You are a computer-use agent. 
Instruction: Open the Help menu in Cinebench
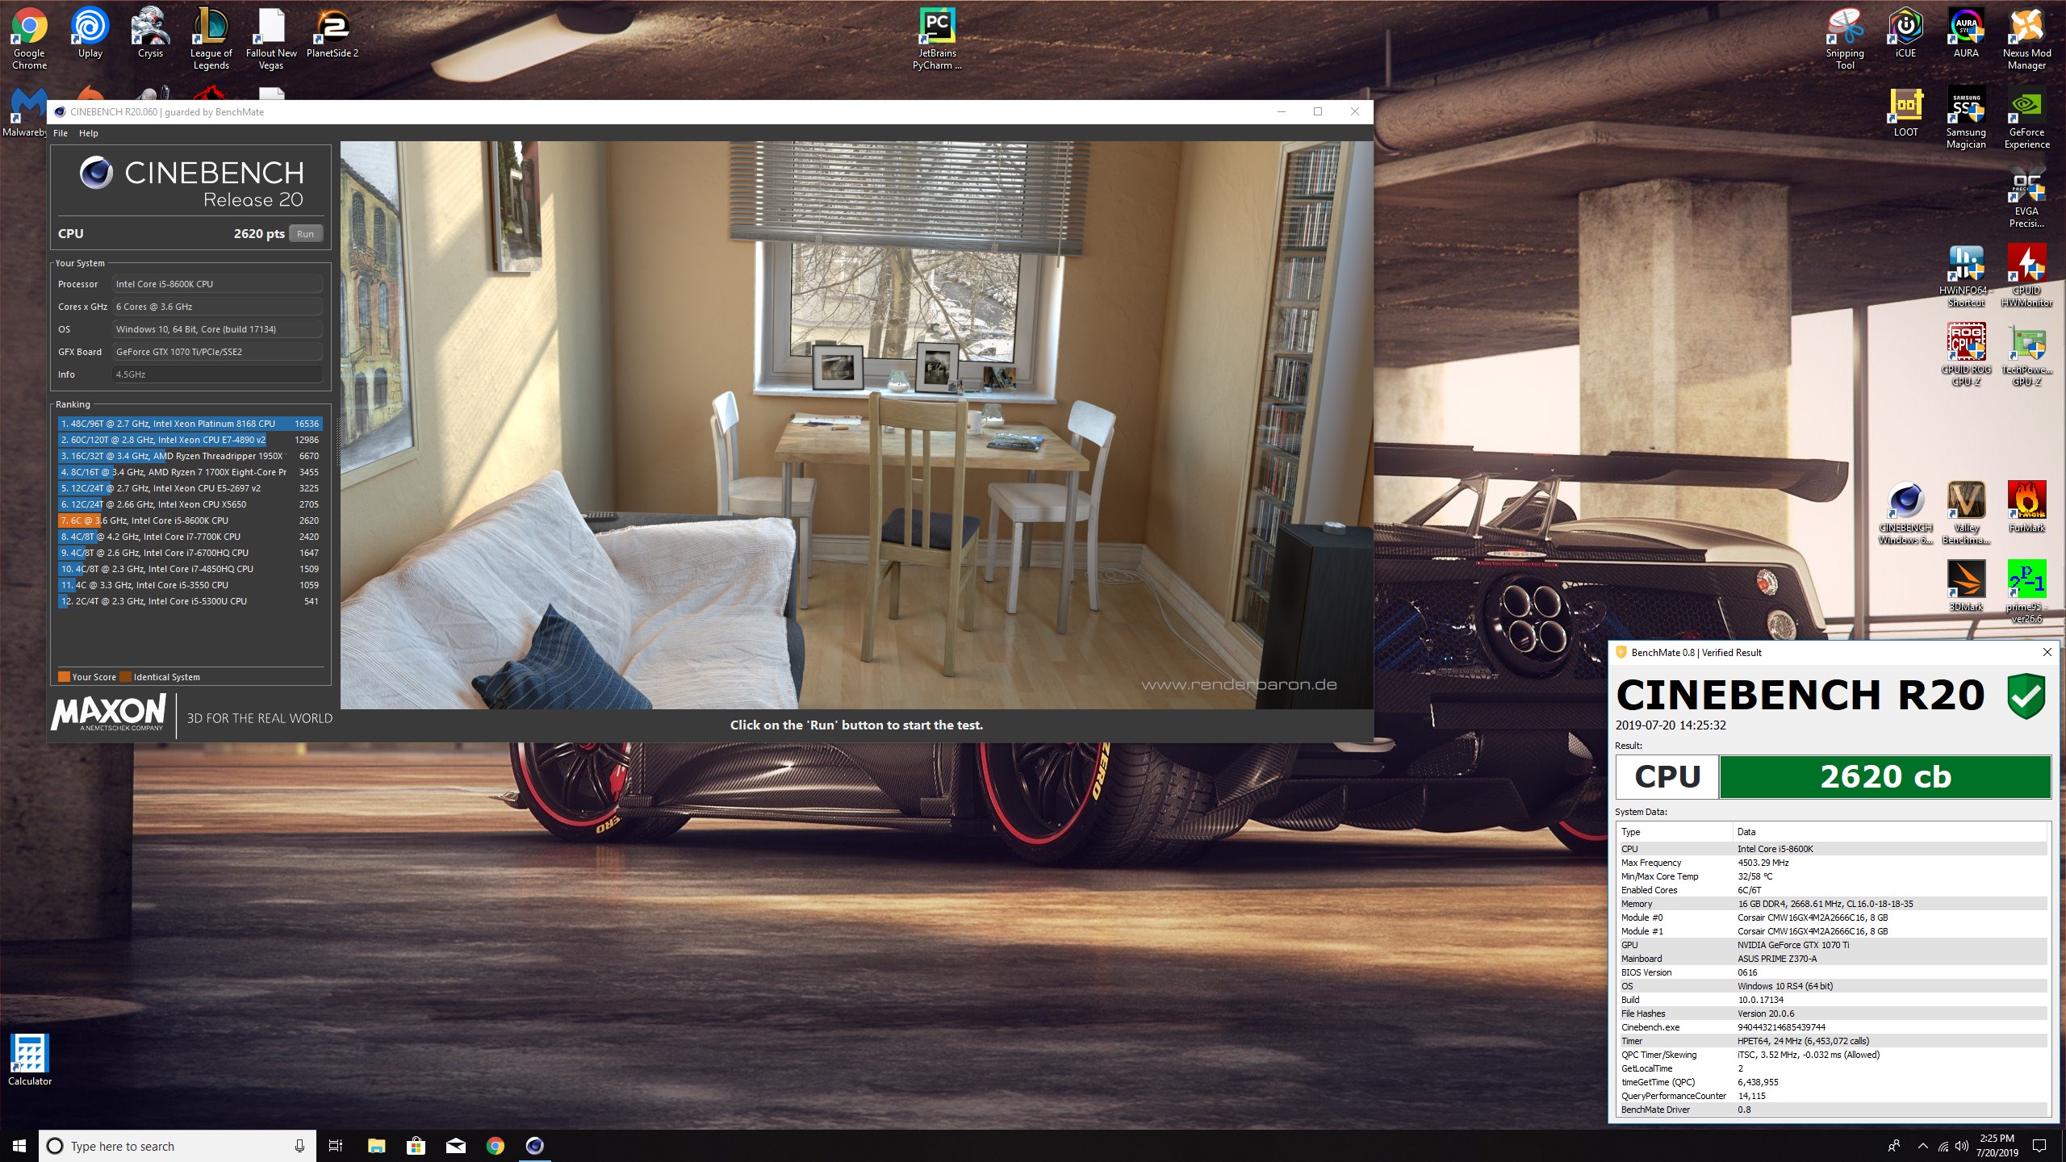[x=88, y=133]
